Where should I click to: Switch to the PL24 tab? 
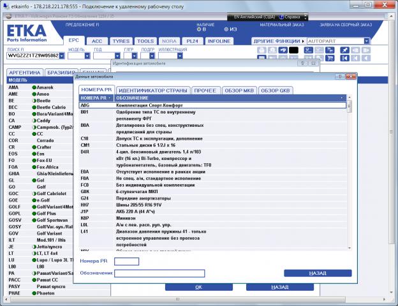click(192, 41)
